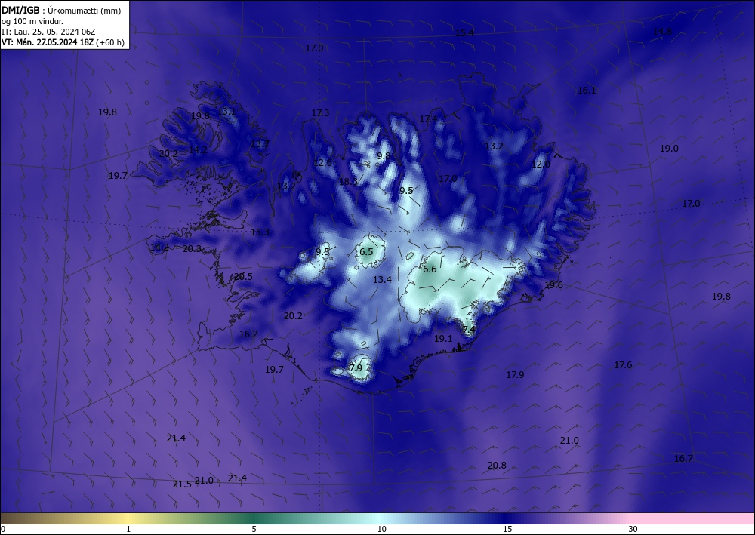Screen dimensions: 755x535
Task: Click the 18.3 value label
Action: (348, 181)
